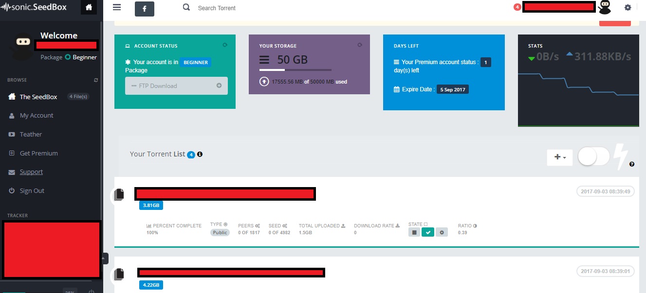Click the 0.39 ratio value

pos(463,233)
